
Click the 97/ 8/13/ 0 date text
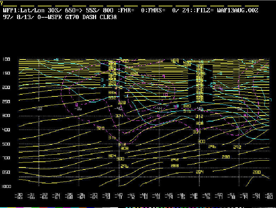[x=22, y=17]
